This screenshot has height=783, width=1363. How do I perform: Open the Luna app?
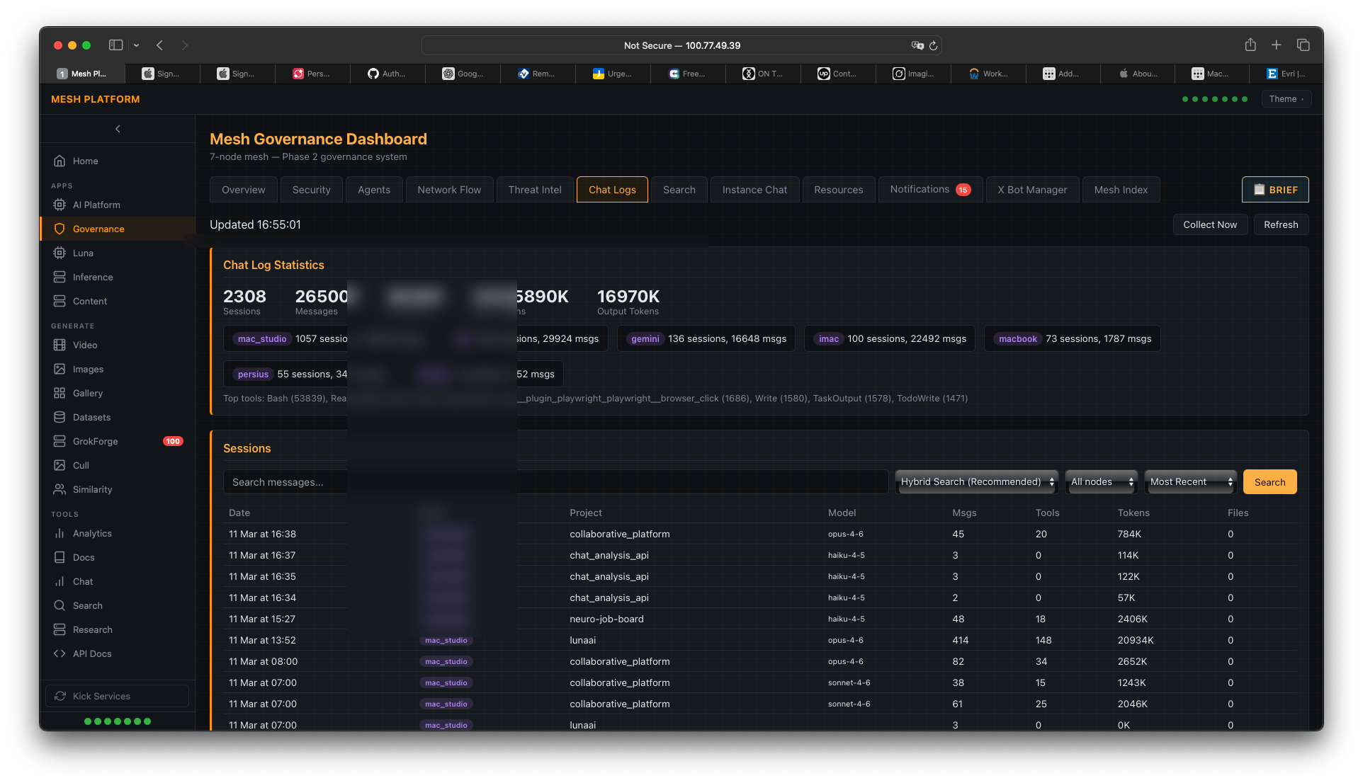point(83,253)
